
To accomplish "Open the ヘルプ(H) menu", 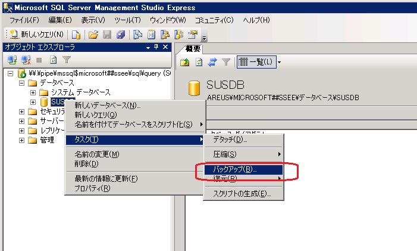I will pyautogui.click(x=256, y=20).
